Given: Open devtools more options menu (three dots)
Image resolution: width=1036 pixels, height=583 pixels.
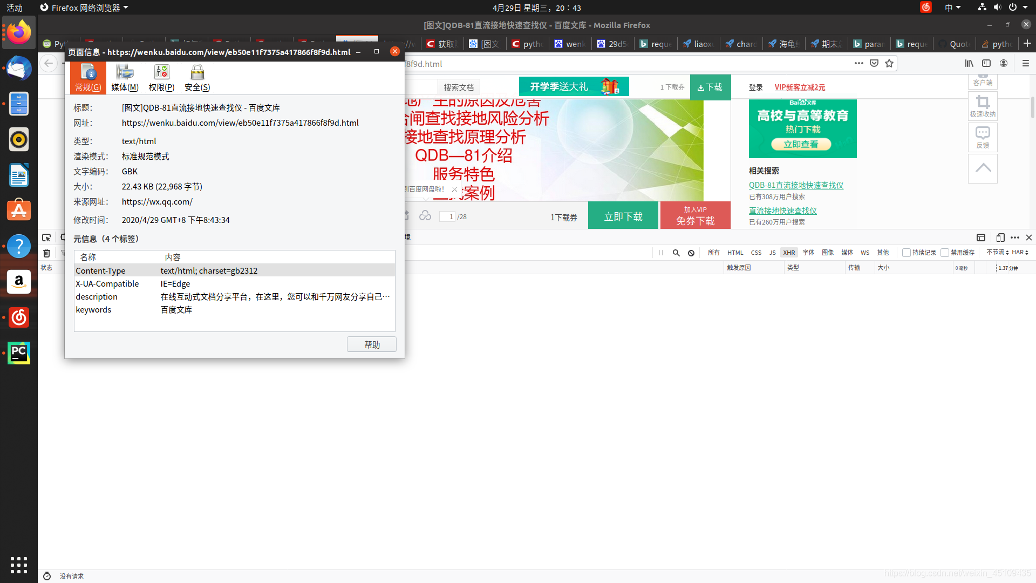Looking at the screenshot, I should (1015, 238).
